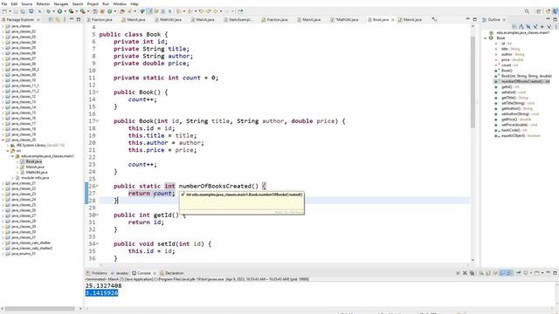Click the Open Type toolbar icon
The image size is (559, 314).
coord(122,11)
